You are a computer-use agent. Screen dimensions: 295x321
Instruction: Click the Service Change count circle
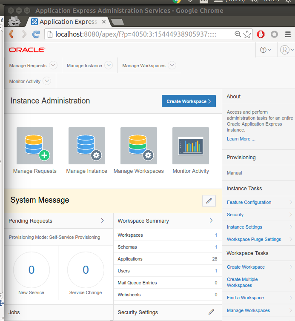tap(86, 269)
